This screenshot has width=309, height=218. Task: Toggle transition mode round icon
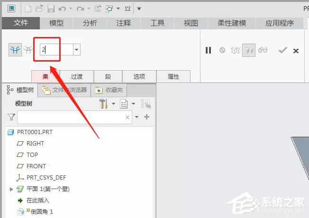[28, 50]
